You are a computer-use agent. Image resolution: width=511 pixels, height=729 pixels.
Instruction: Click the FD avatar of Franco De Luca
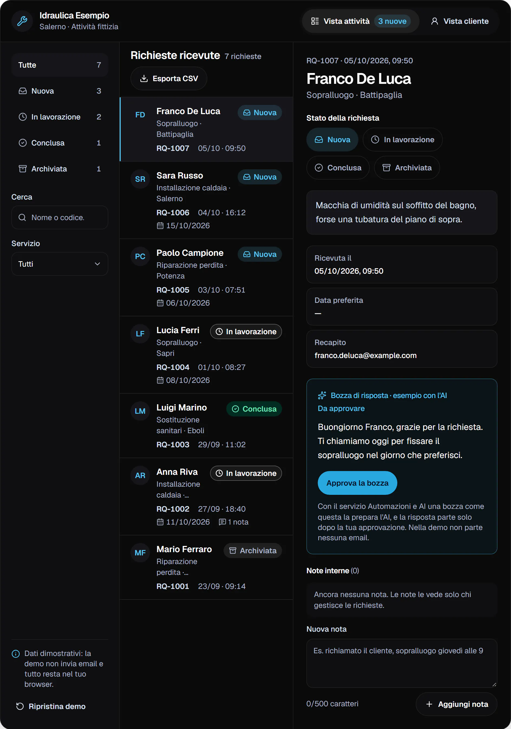[140, 115]
